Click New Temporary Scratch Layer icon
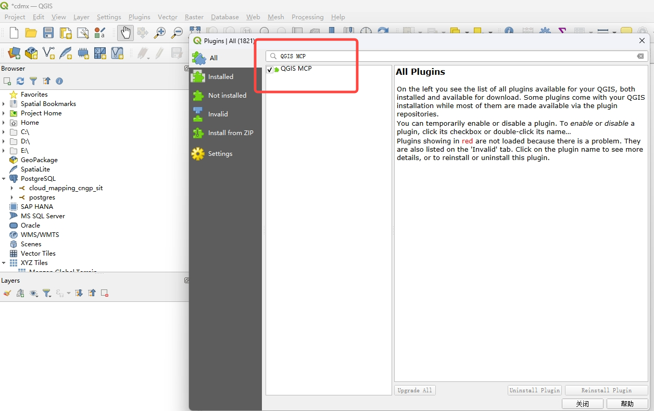Viewport: 654px width, 411px height. (x=83, y=53)
